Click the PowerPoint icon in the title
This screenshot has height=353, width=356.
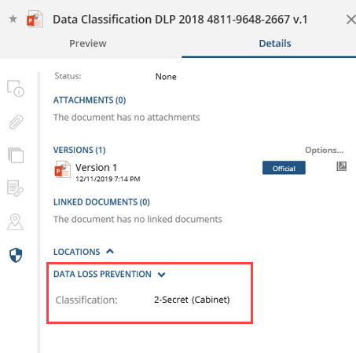click(35, 19)
